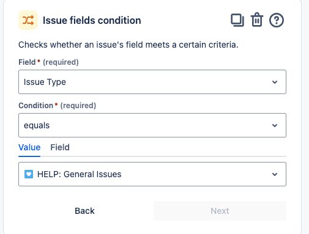Click the blue heart issue type icon
This screenshot has height=234, width=309.
pos(29,174)
